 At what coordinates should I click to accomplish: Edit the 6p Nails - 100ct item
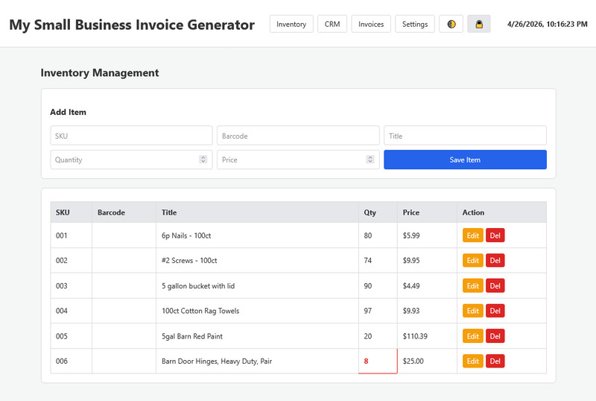(472, 235)
